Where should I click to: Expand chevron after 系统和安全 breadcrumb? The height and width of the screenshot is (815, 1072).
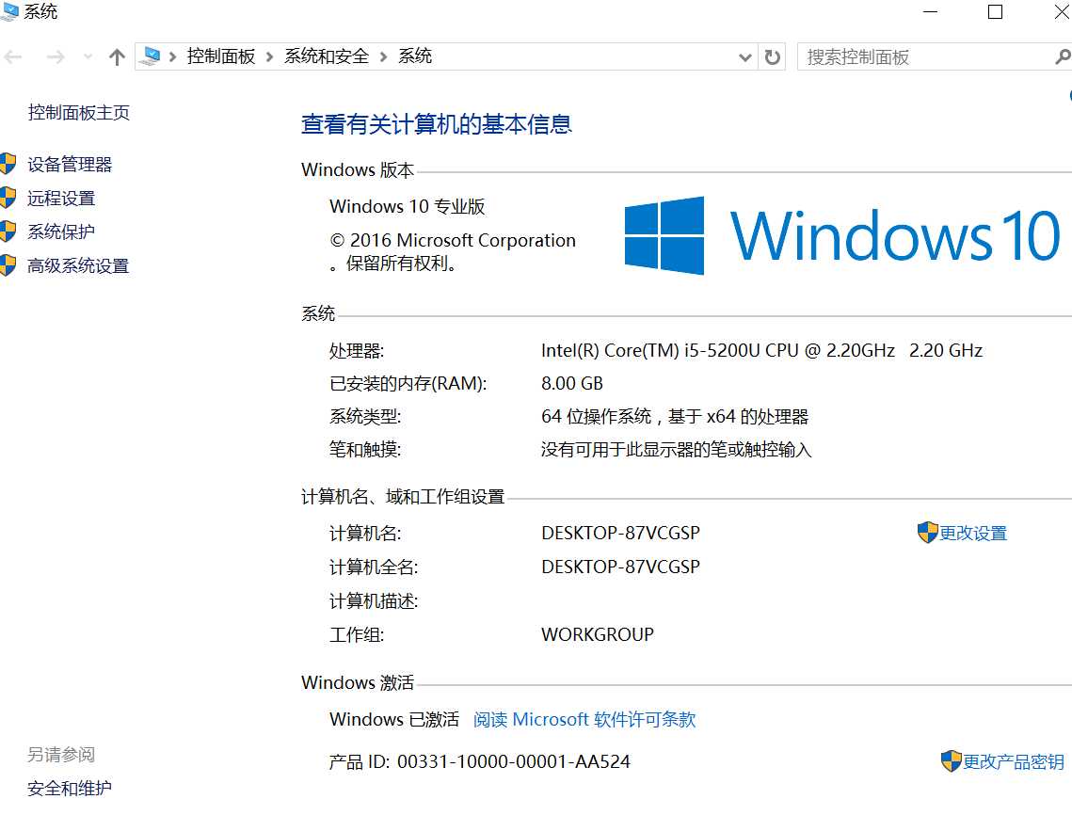click(384, 56)
